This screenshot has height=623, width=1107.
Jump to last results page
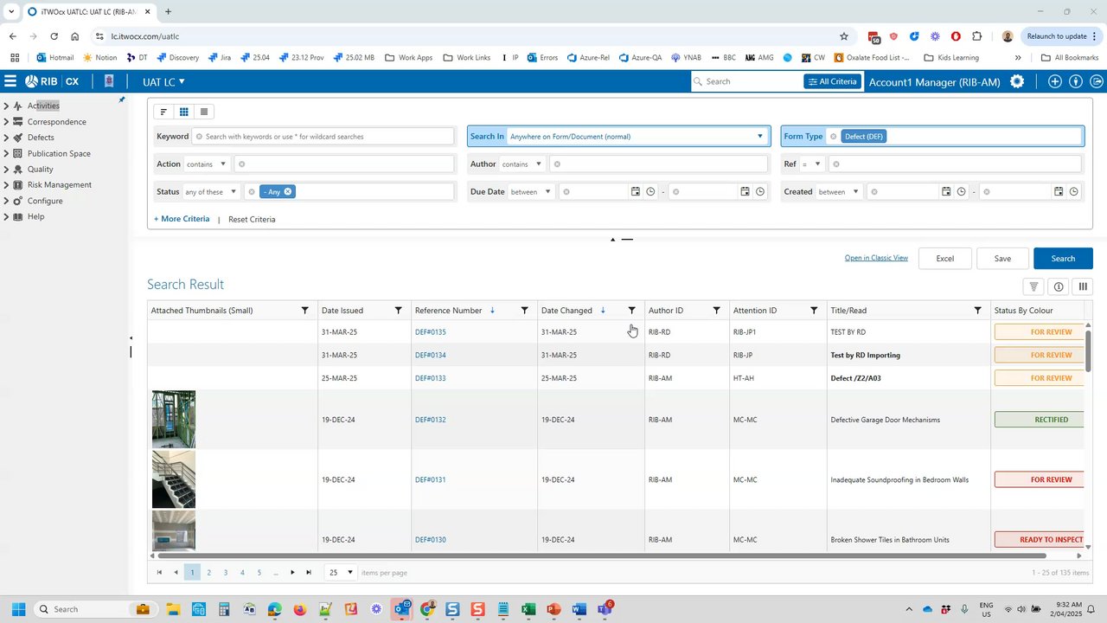[309, 573]
